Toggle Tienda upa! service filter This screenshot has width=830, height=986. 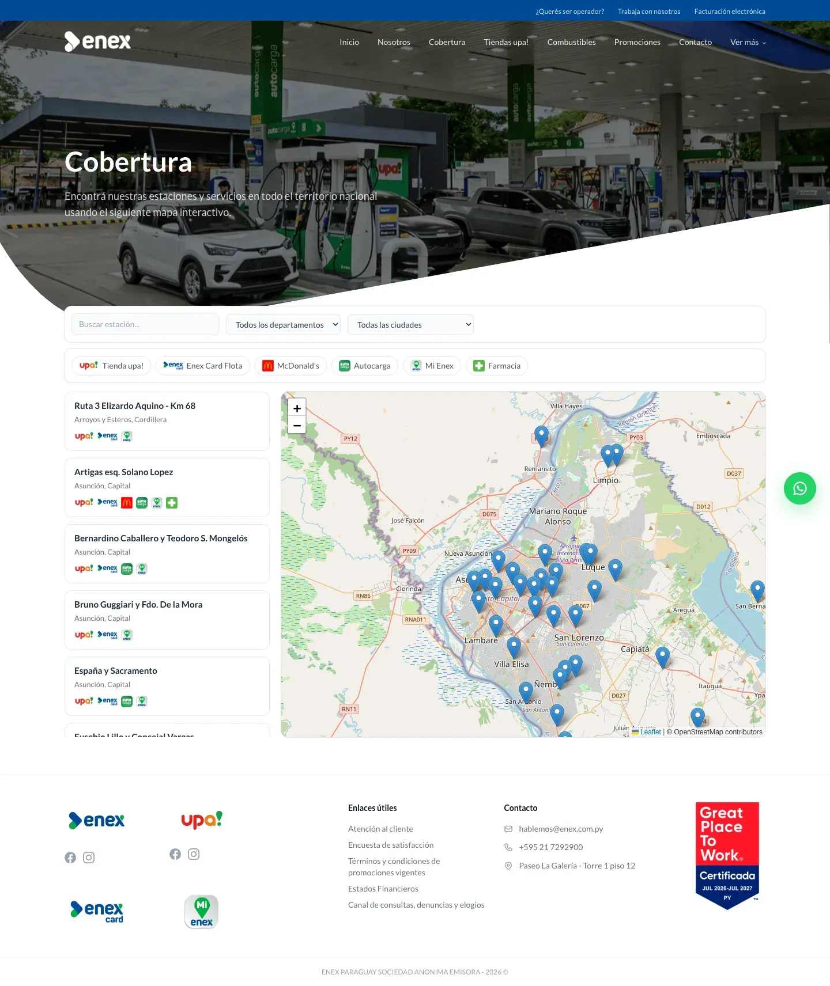point(111,366)
